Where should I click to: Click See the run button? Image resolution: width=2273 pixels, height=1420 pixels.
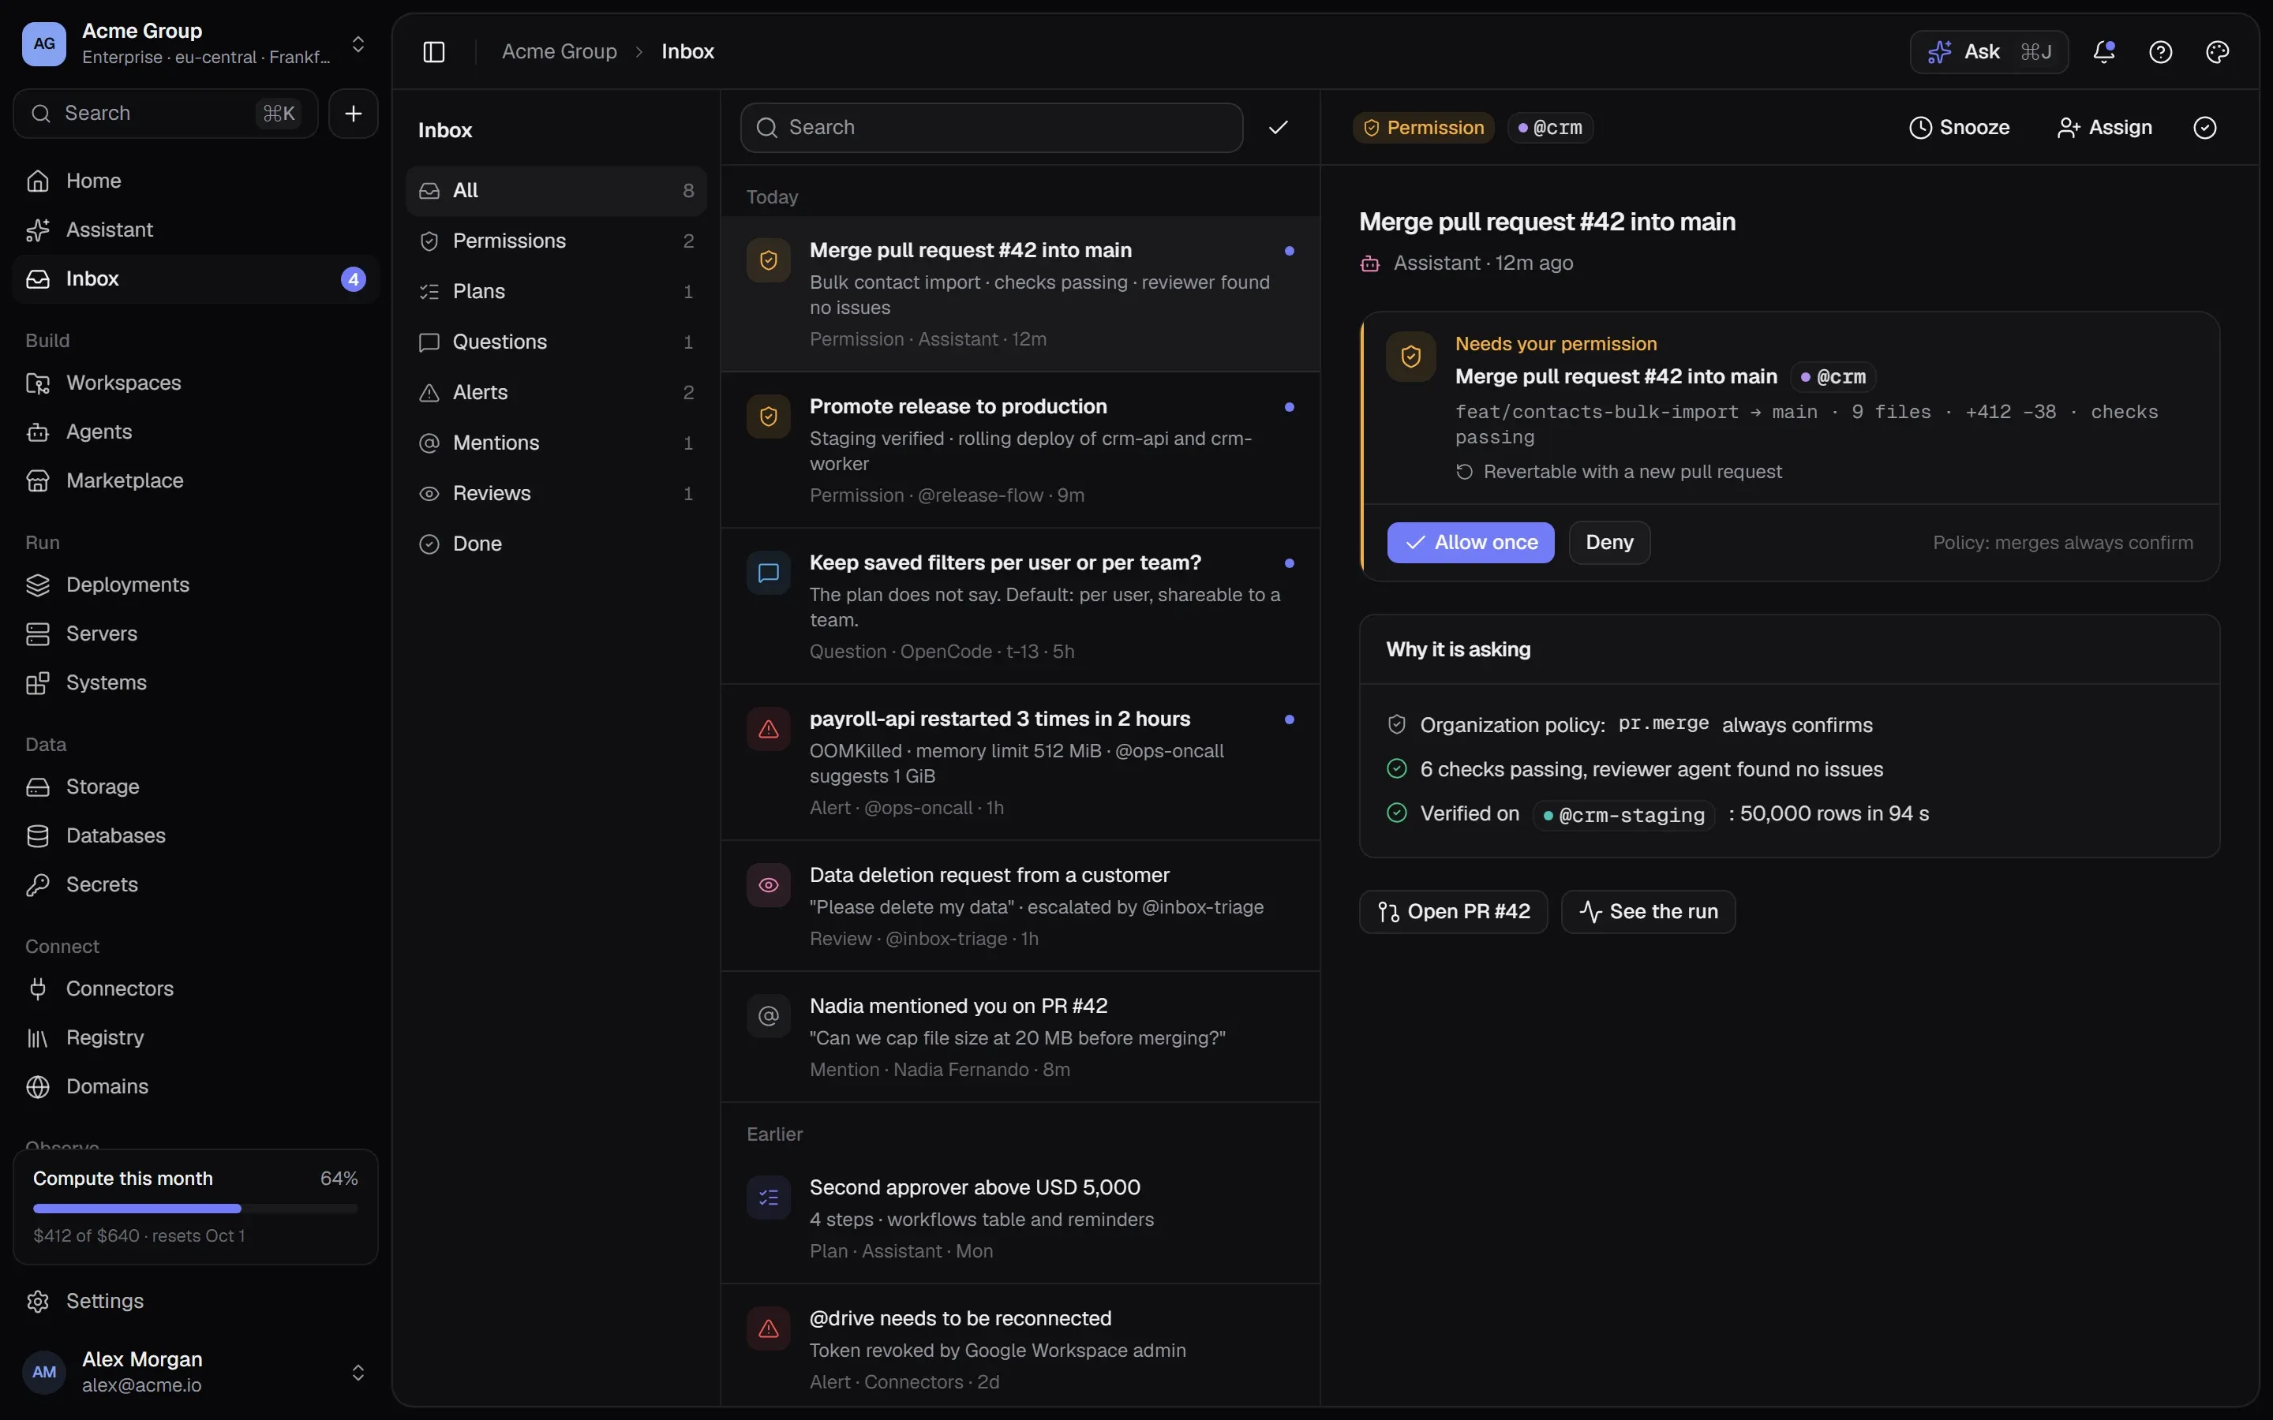tap(1647, 911)
